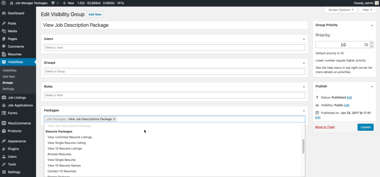Collapse the Groups panel arrow
Viewport: 380px width, 177px height.
(304, 63)
